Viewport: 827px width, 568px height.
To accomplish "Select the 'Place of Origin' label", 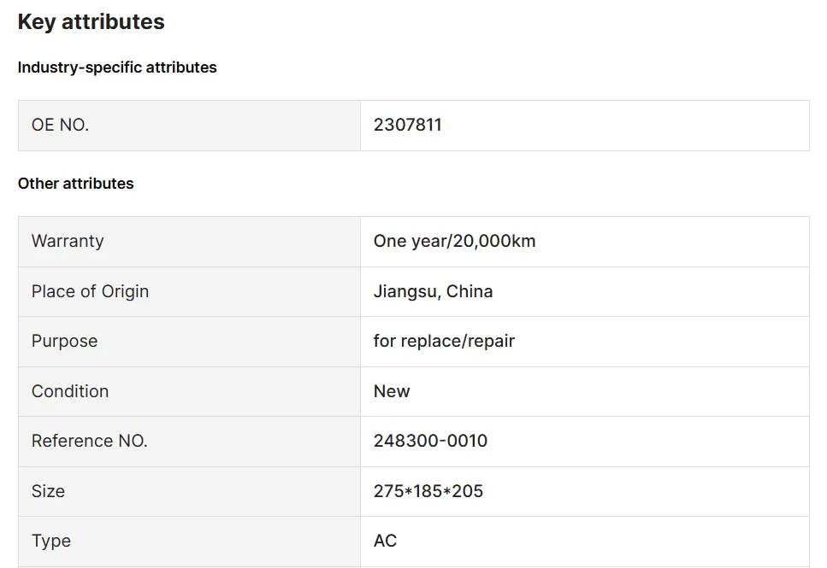I will (90, 291).
